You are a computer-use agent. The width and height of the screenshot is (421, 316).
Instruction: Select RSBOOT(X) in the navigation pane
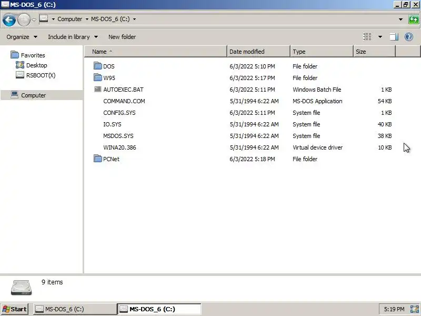pos(41,75)
